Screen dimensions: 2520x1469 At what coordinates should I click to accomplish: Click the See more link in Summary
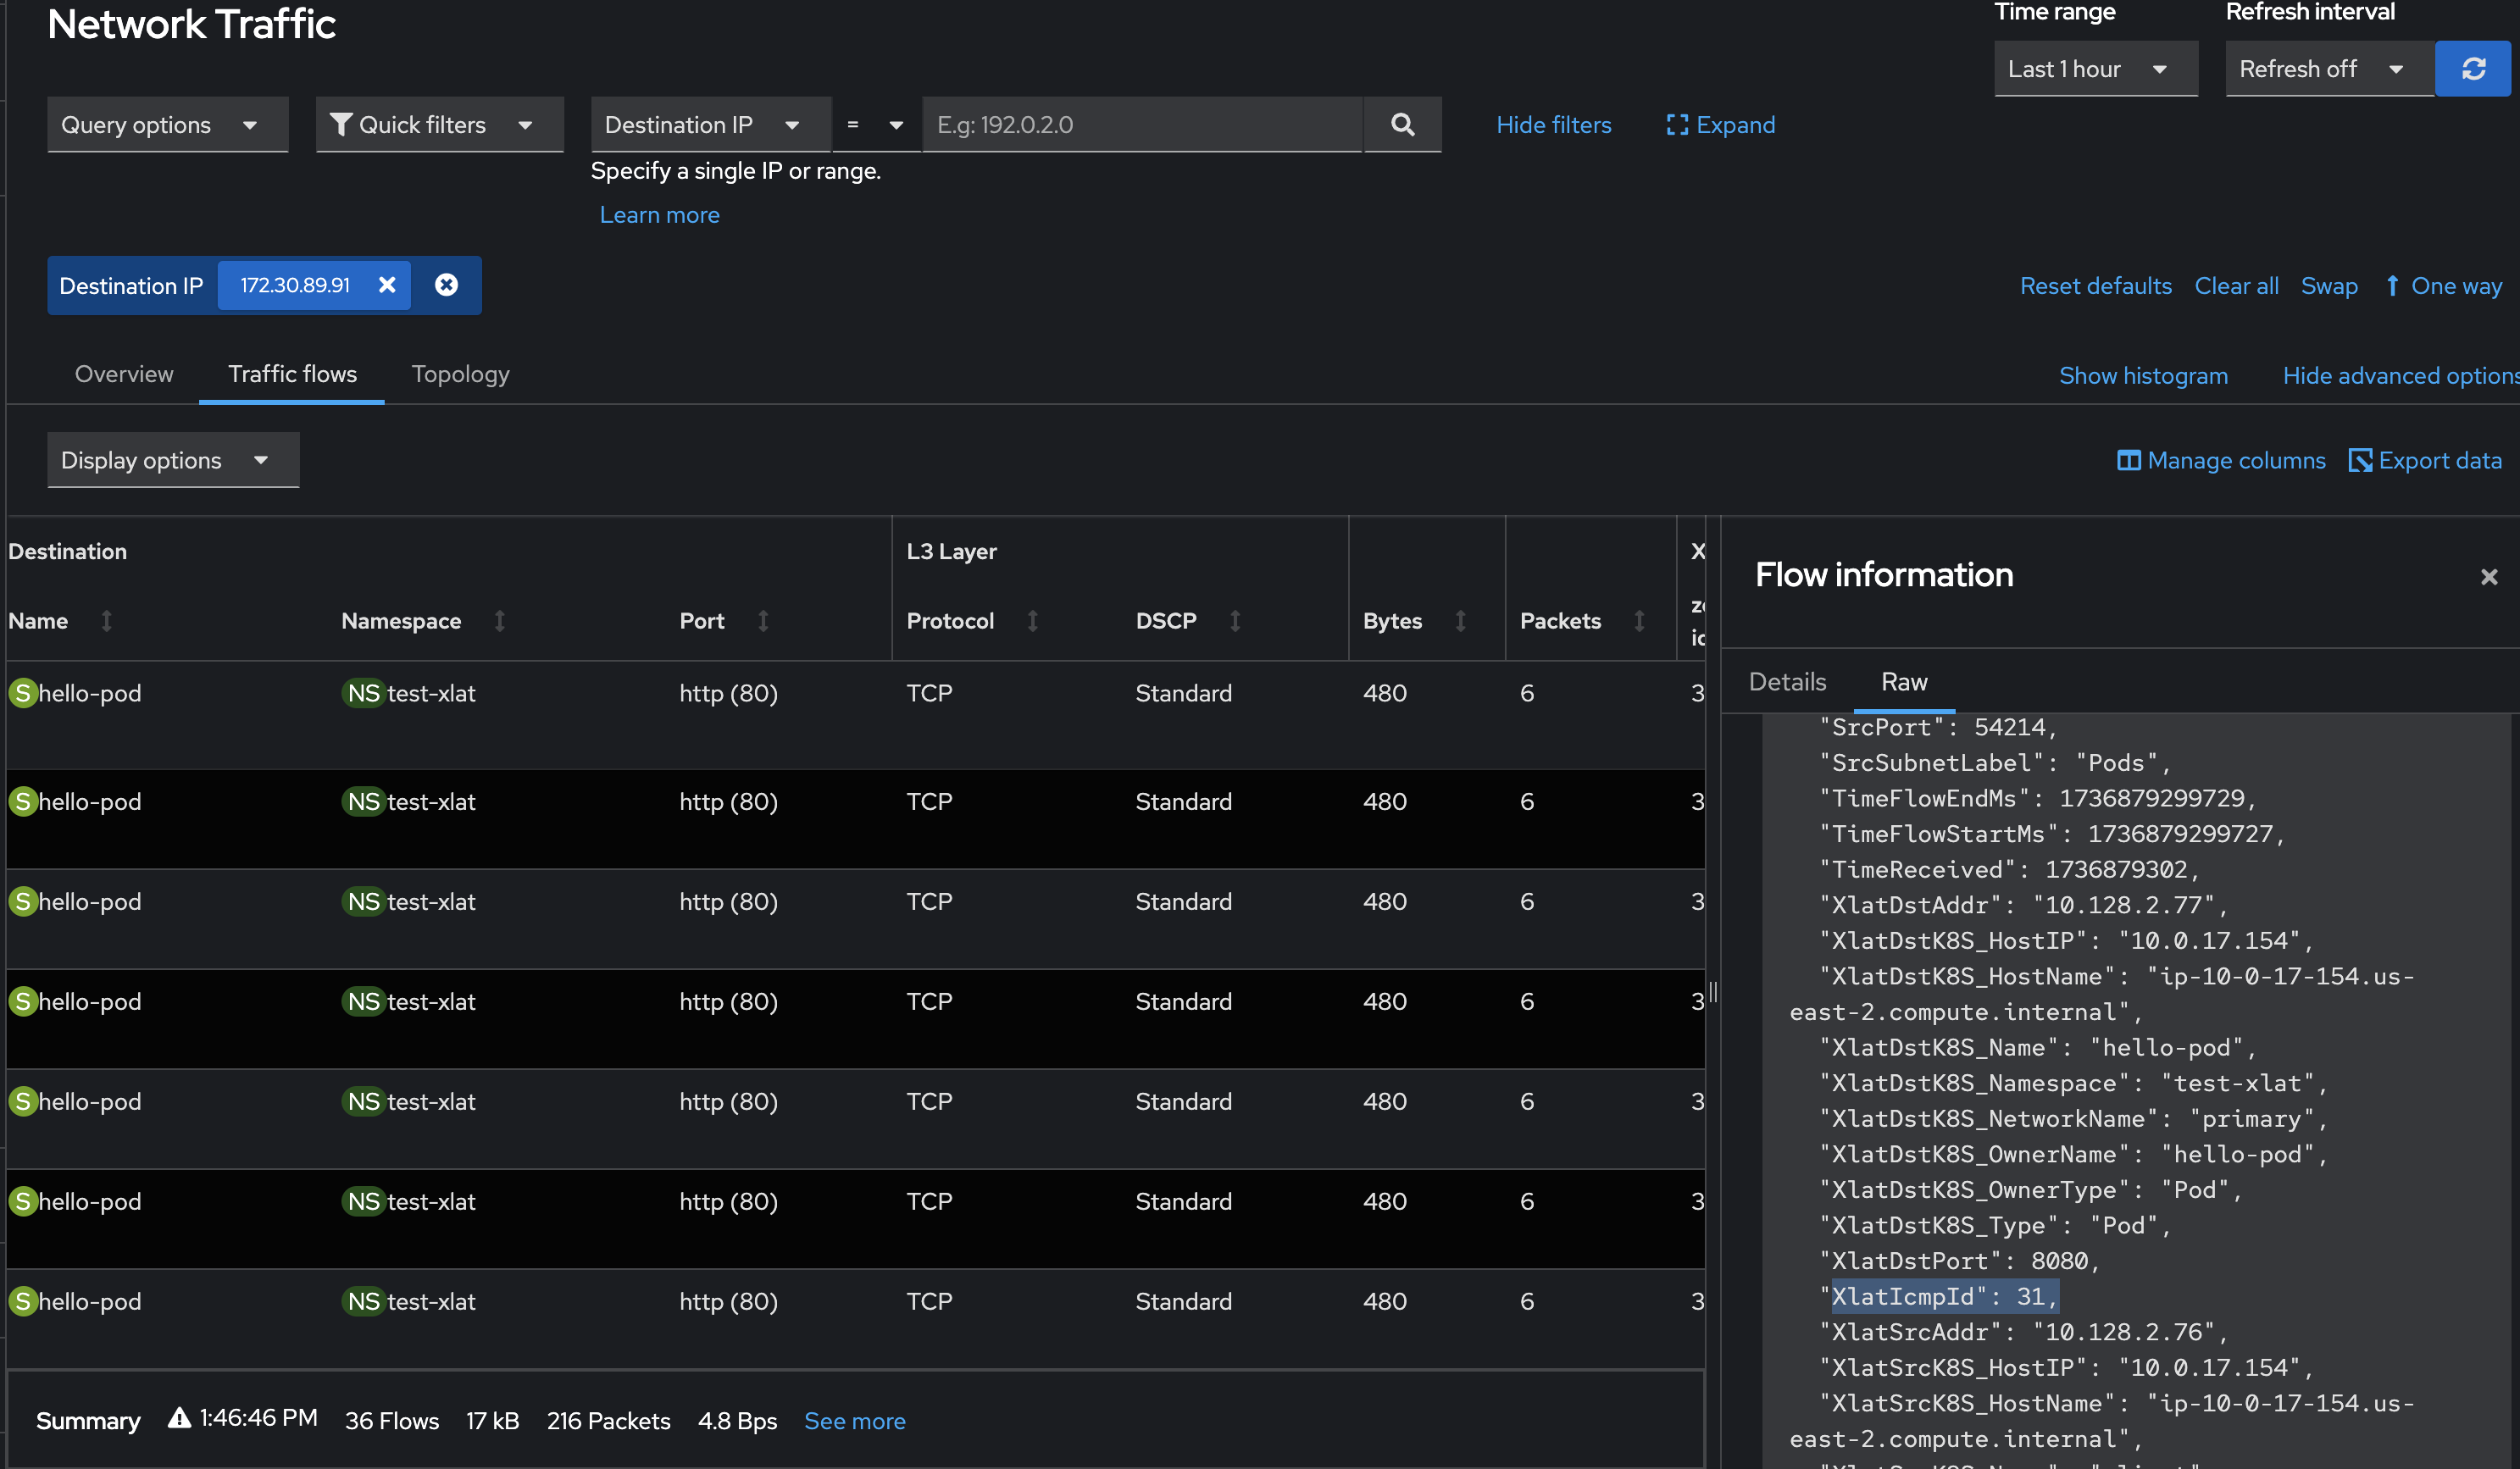pyautogui.click(x=854, y=1421)
